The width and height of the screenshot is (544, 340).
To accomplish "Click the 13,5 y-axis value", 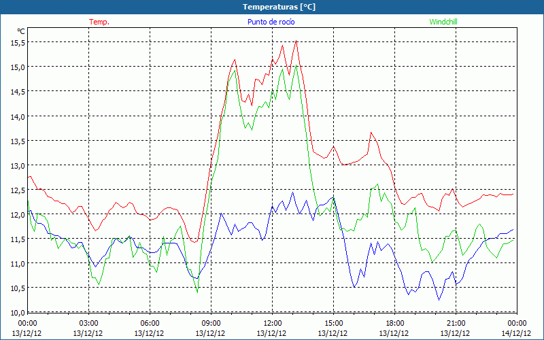I will 18,141.
